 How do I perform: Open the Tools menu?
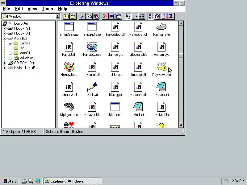point(47,9)
